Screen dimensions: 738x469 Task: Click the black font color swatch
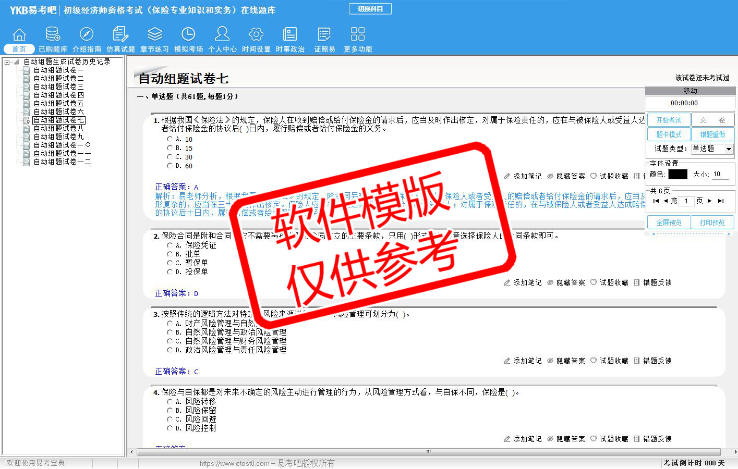pos(677,175)
